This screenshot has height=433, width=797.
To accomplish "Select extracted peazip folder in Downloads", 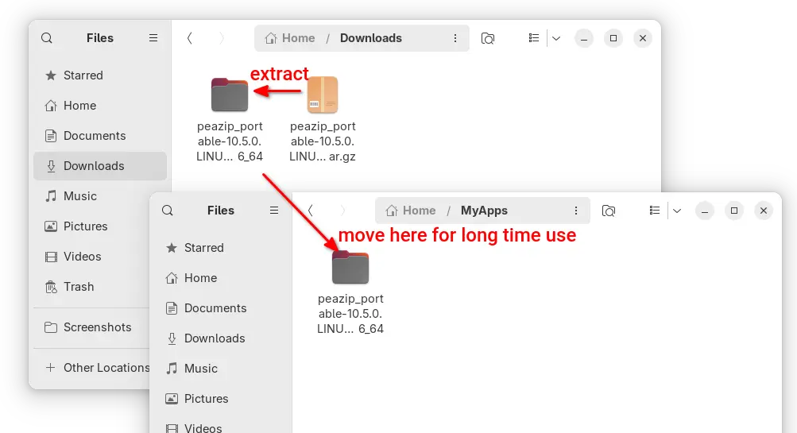I will [230, 119].
